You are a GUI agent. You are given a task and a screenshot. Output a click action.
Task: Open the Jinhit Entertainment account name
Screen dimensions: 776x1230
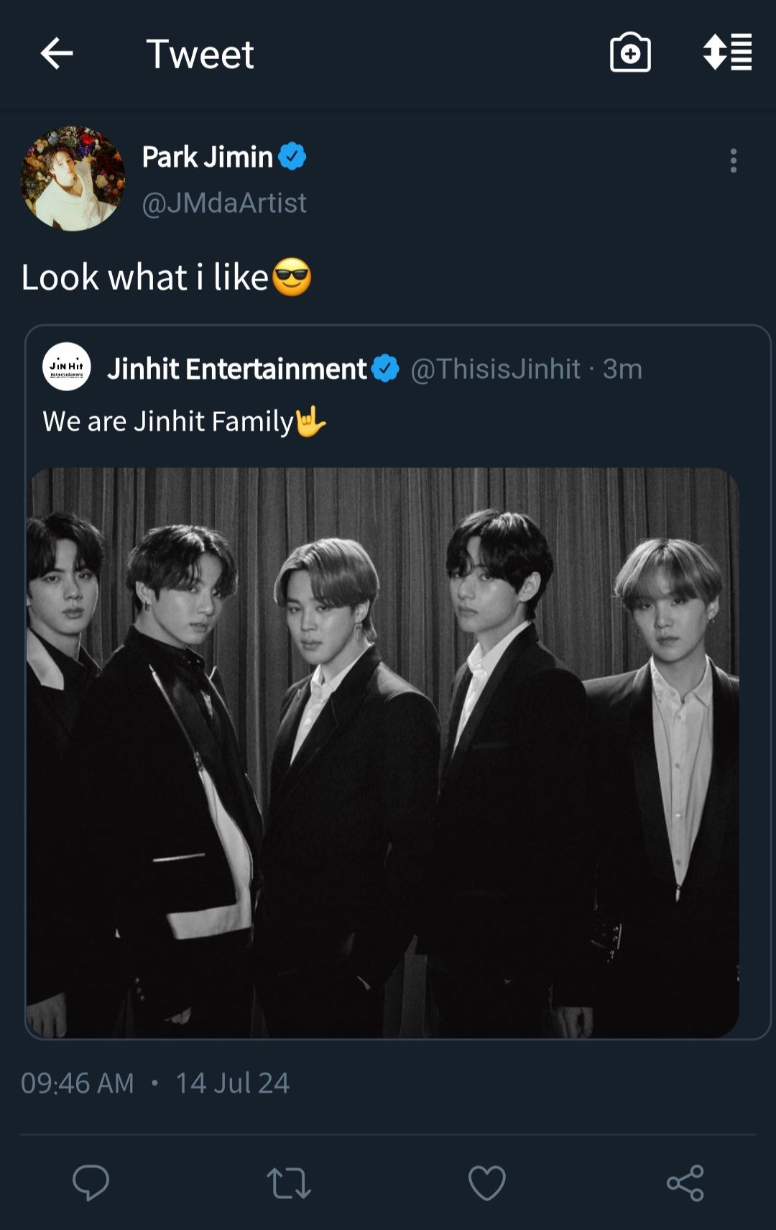point(237,369)
